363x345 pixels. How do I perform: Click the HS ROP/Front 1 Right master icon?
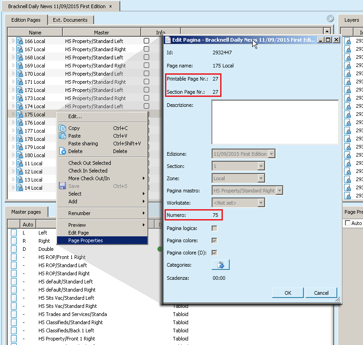click(14, 257)
